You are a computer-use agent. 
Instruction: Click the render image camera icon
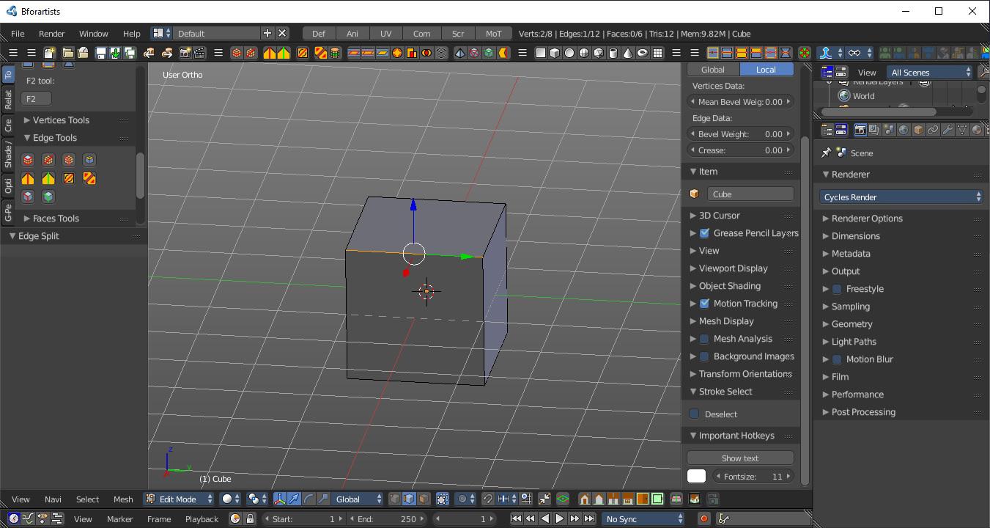pos(185,53)
